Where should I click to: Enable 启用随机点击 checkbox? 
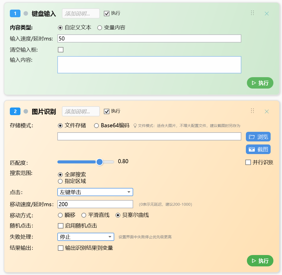[61, 226]
